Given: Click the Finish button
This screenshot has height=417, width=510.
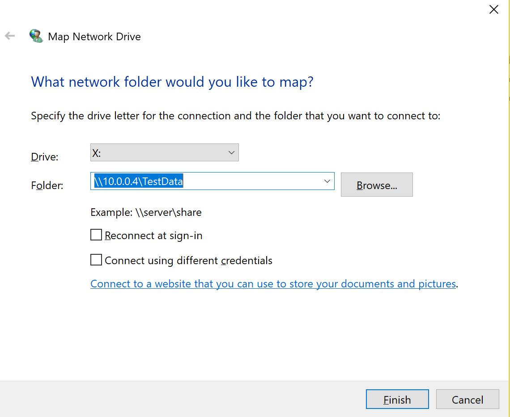Looking at the screenshot, I should (x=397, y=400).
